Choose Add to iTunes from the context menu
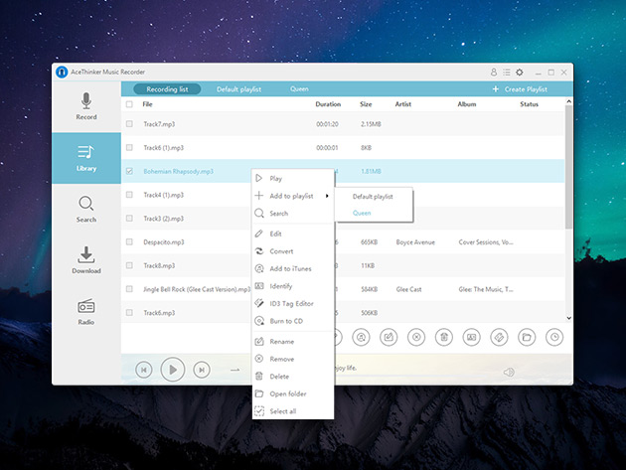 coord(293,268)
